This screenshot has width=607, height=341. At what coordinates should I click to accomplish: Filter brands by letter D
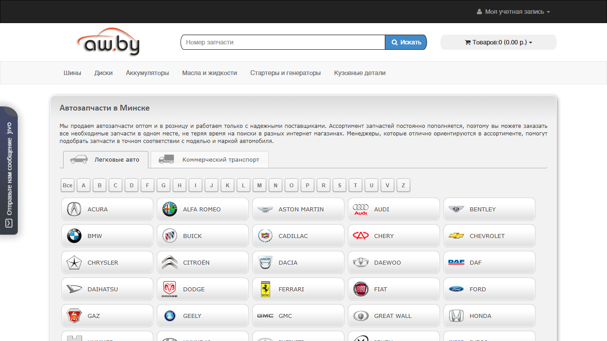(132, 185)
